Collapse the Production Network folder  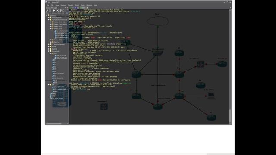pyautogui.click(x=49, y=20)
